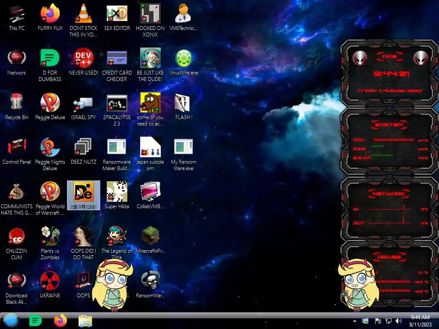The width and height of the screenshot is (439, 329).
Task: Select The Legend of Zilda icon
Action: (x=117, y=243)
